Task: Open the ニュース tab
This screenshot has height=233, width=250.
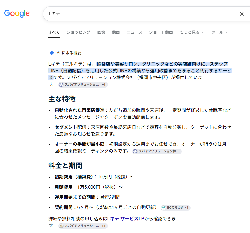Action: click(x=134, y=32)
